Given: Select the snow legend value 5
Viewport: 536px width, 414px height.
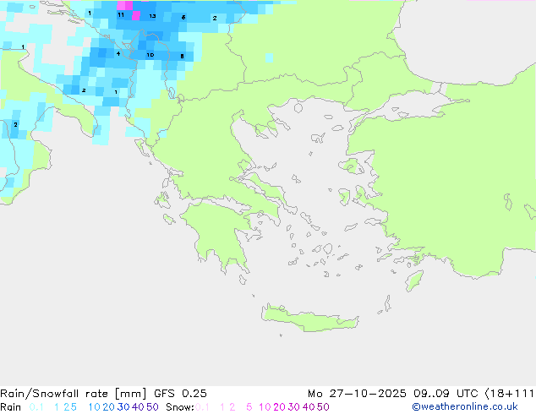Looking at the screenshot, I should pyautogui.click(x=249, y=407).
